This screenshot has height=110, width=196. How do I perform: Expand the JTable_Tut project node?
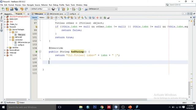click(5, 24)
